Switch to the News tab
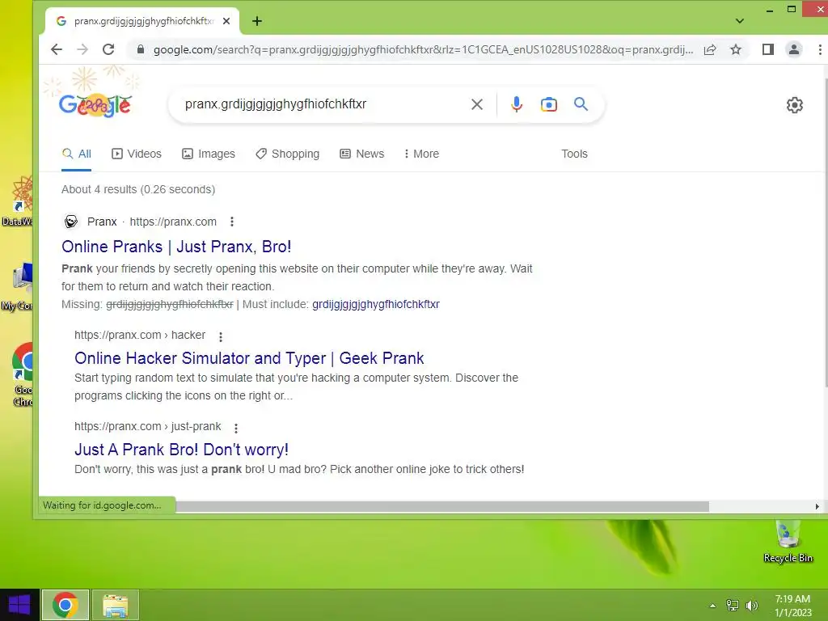The width and height of the screenshot is (828, 621). pos(362,154)
